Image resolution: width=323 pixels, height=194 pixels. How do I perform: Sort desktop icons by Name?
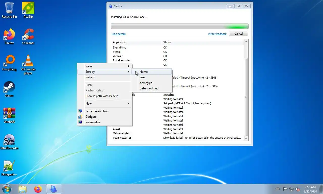pos(151,72)
